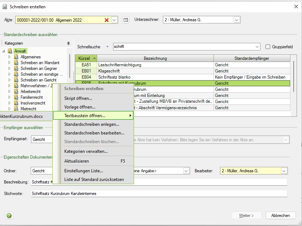Screen dimensions: 302x226
Task: Expand the Allgemeines tree node
Action: coord(10,57)
